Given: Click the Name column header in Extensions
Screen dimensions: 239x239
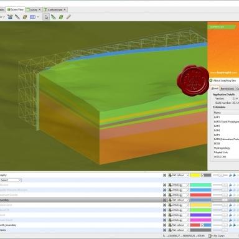Looking at the screenshot, I should coord(226,113).
